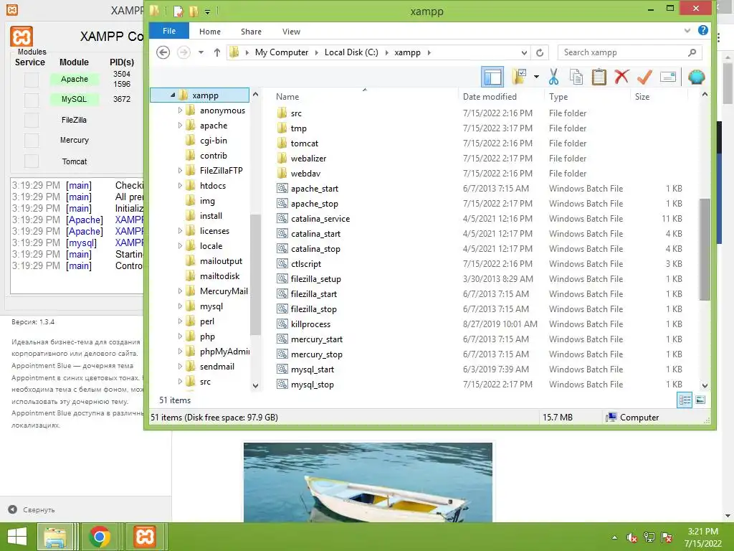Toggle the navigation pane layout icon

492,77
